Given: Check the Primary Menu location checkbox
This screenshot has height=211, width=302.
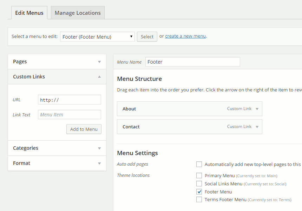Looking at the screenshot, I should pyautogui.click(x=199, y=175).
